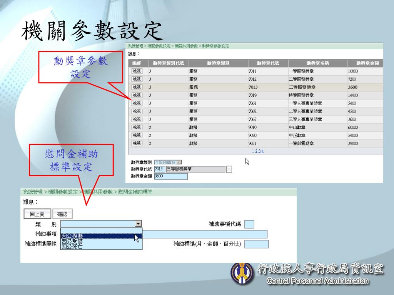Click 檢視 button for 一等卿雲勳章 row
Image resolution: width=394 pixels, height=295 pixels.
[137, 143]
